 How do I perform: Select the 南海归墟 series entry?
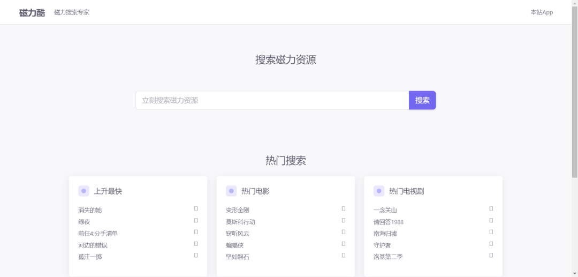click(385, 234)
